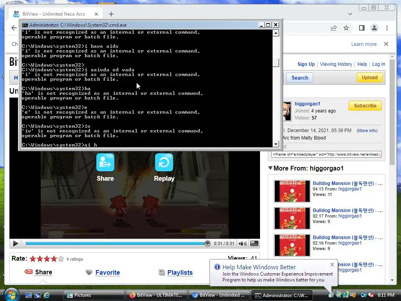This screenshot has height=301, width=401.
Task: Click cmd window scrollbar down arrow
Action: tap(276, 144)
